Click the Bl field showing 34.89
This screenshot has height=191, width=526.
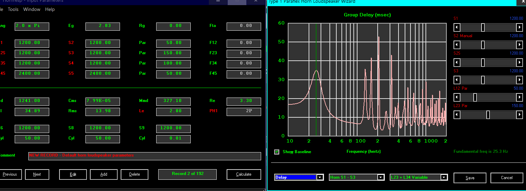(x=32, y=112)
